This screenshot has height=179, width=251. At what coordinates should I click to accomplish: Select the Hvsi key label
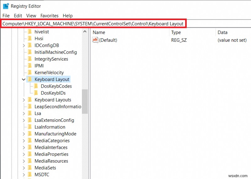click(x=39, y=38)
